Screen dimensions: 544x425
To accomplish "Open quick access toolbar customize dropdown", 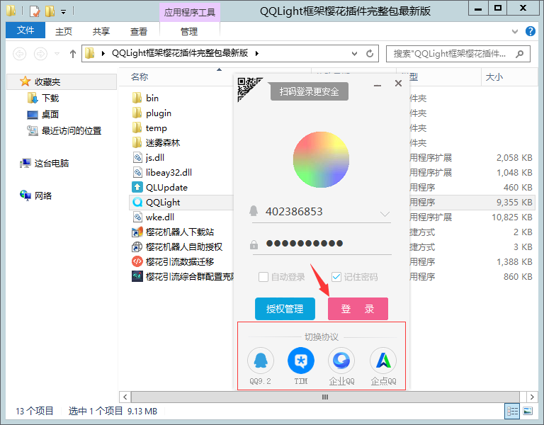I will point(63,12).
